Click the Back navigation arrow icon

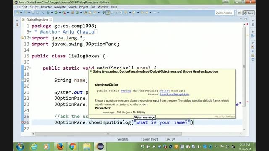tap(147, 13)
